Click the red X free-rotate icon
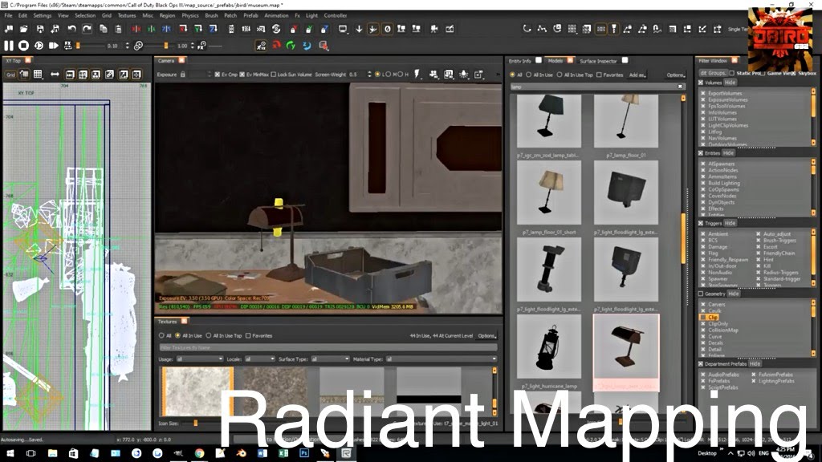Viewport: 822px width, 462px height. [277, 46]
